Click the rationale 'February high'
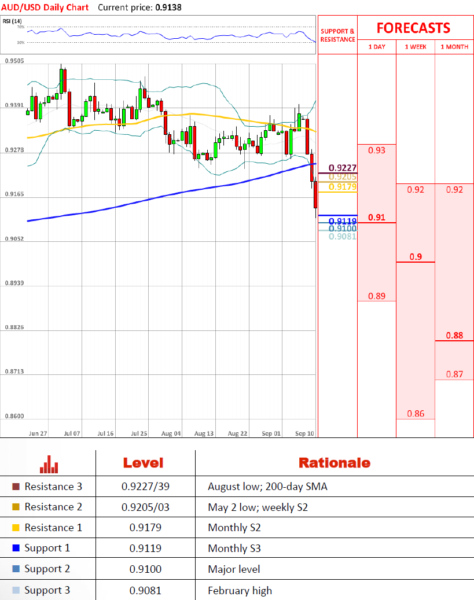Screen dimensions: 474x600 [x=240, y=591]
